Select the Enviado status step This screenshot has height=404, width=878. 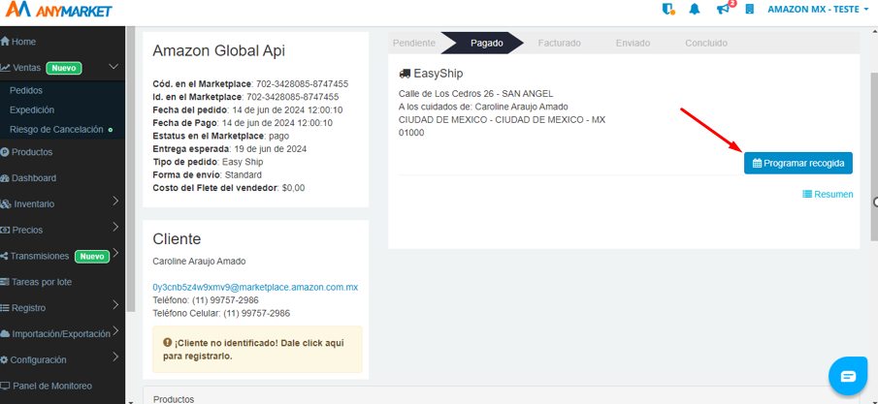click(633, 43)
